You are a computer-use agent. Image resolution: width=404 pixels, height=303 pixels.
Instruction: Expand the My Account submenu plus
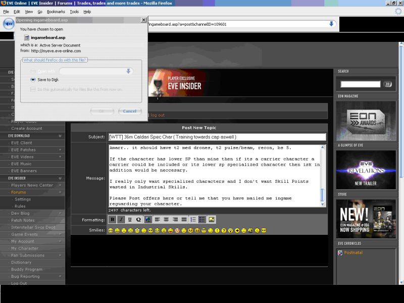(x=60, y=241)
